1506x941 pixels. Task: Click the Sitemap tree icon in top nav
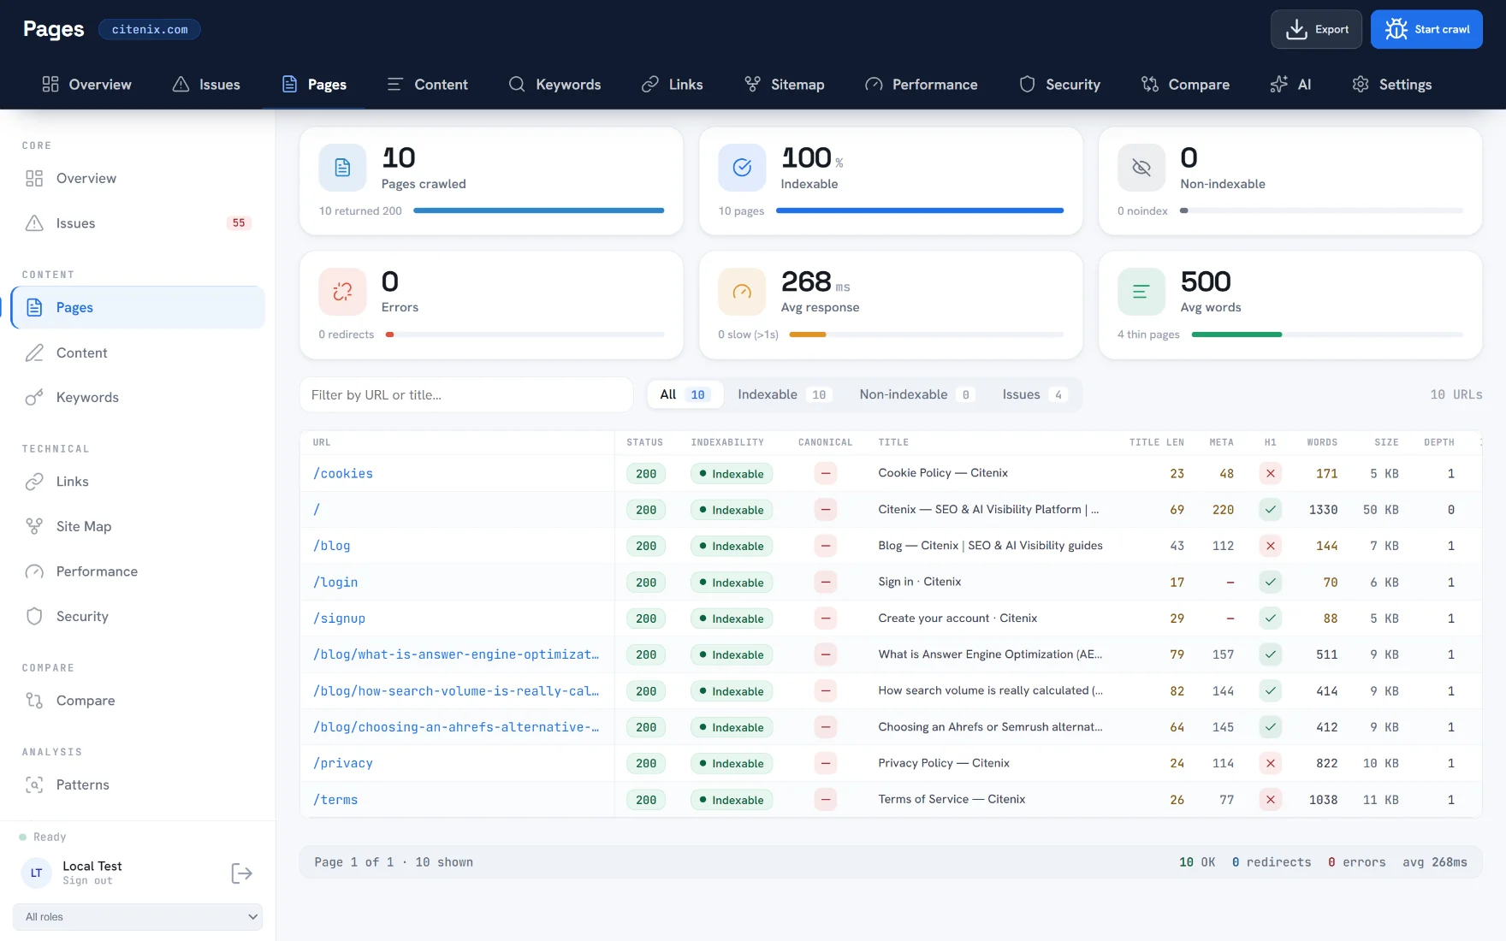tap(752, 84)
